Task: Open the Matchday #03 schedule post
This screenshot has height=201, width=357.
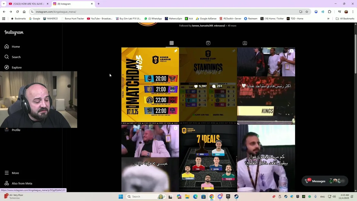Action: (150, 85)
